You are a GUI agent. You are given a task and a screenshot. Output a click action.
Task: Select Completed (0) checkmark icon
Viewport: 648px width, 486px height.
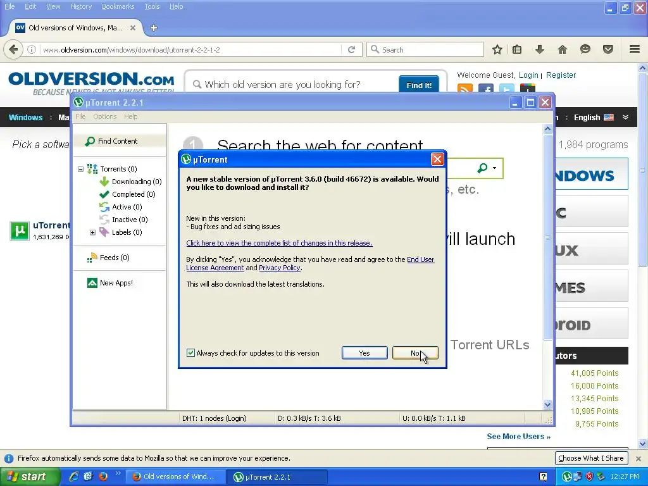click(104, 194)
